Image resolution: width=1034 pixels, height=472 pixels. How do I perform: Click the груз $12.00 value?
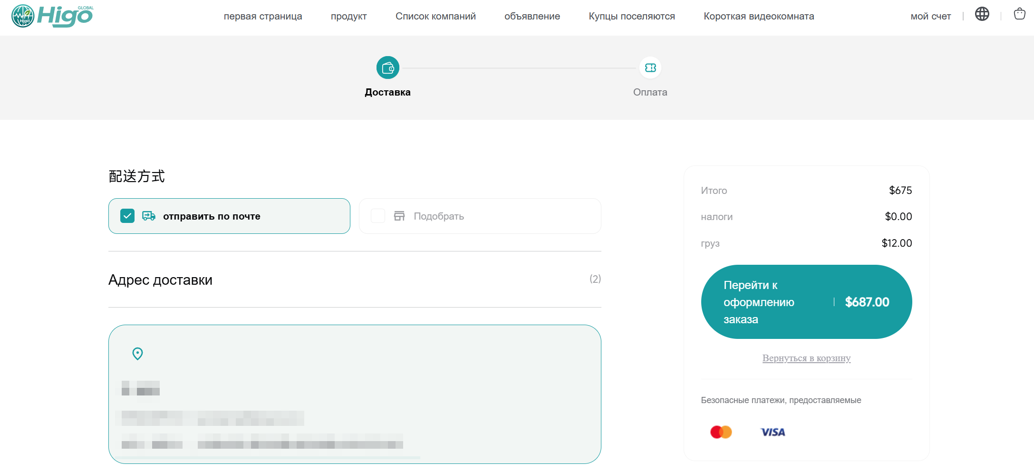pyautogui.click(x=897, y=243)
